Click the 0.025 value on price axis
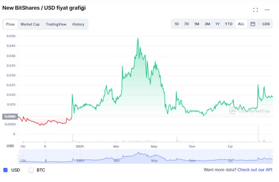This screenshot has height=182, width=279. click(x=11, y=85)
